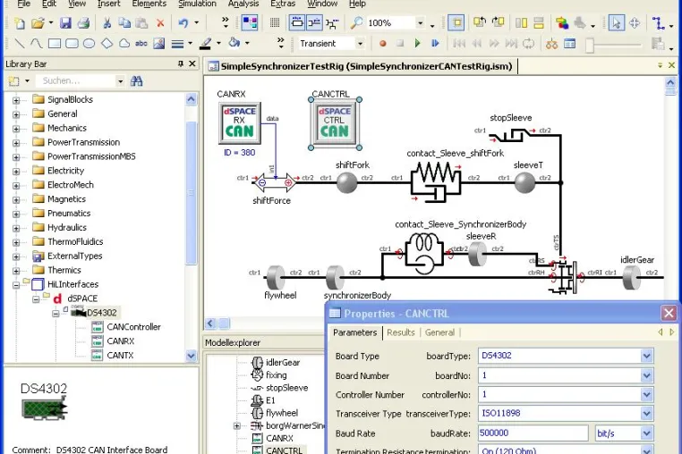The height and width of the screenshot is (454, 682).
Task: Click the Undo arrow icon
Action: coord(183,23)
